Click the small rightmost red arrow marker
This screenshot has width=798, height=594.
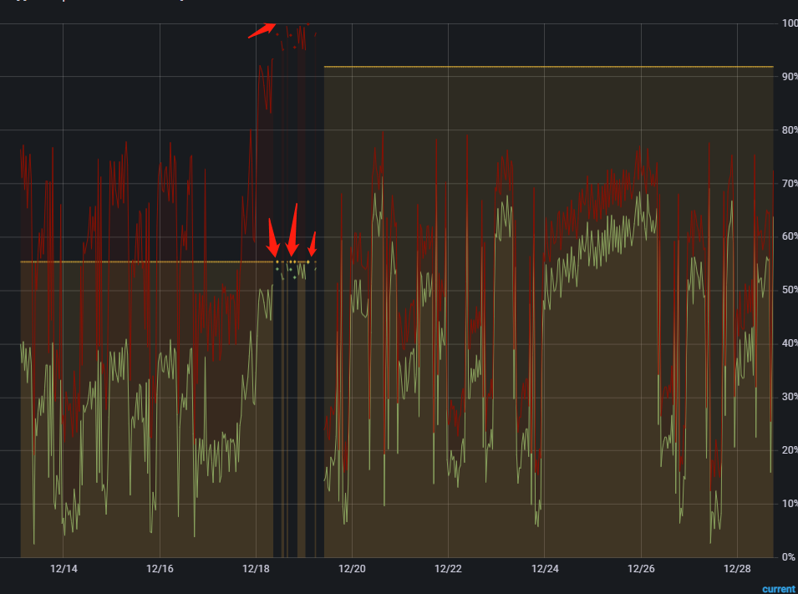(x=311, y=246)
